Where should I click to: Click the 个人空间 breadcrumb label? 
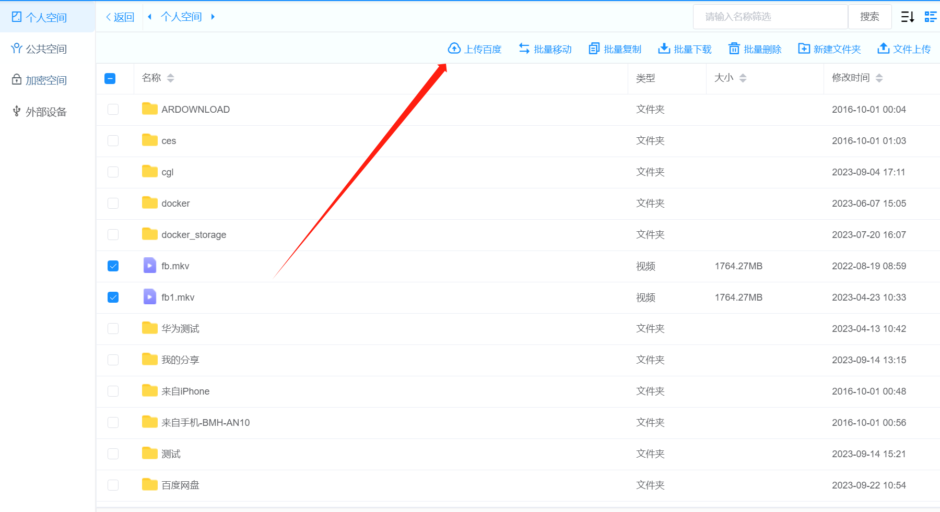click(x=181, y=17)
